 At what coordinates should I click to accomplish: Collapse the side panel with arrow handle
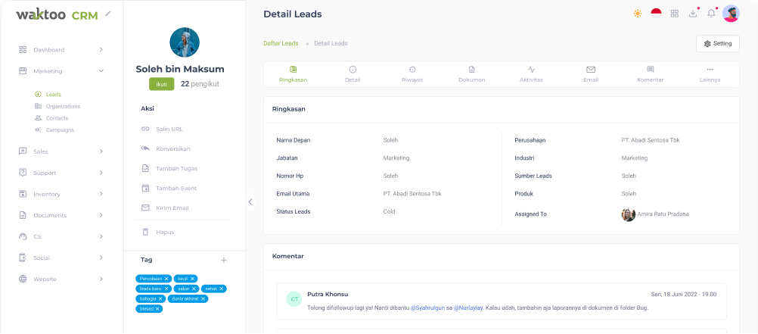tap(250, 201)
